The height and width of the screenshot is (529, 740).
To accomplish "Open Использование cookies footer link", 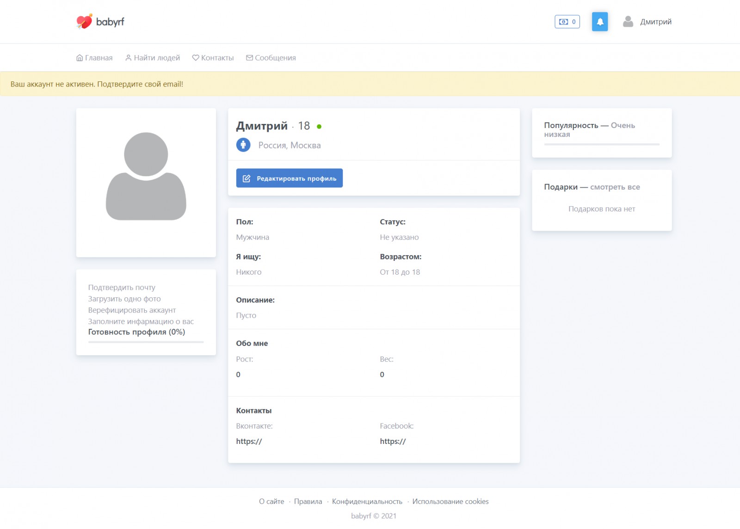I will [x=450, y=501].
